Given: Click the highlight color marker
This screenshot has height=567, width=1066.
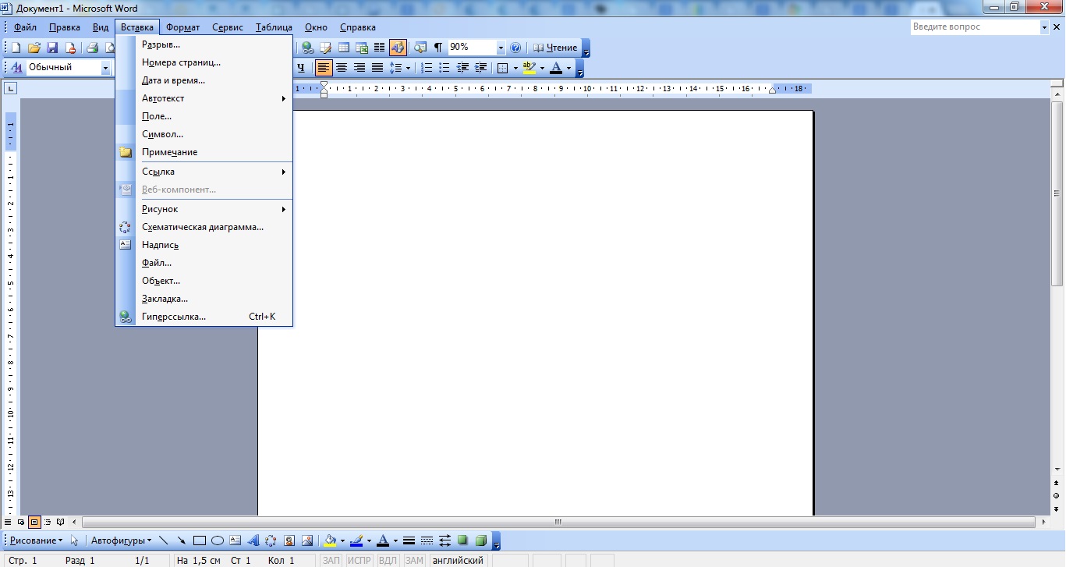Looking at the screenshot, I should tap(530, 68).
